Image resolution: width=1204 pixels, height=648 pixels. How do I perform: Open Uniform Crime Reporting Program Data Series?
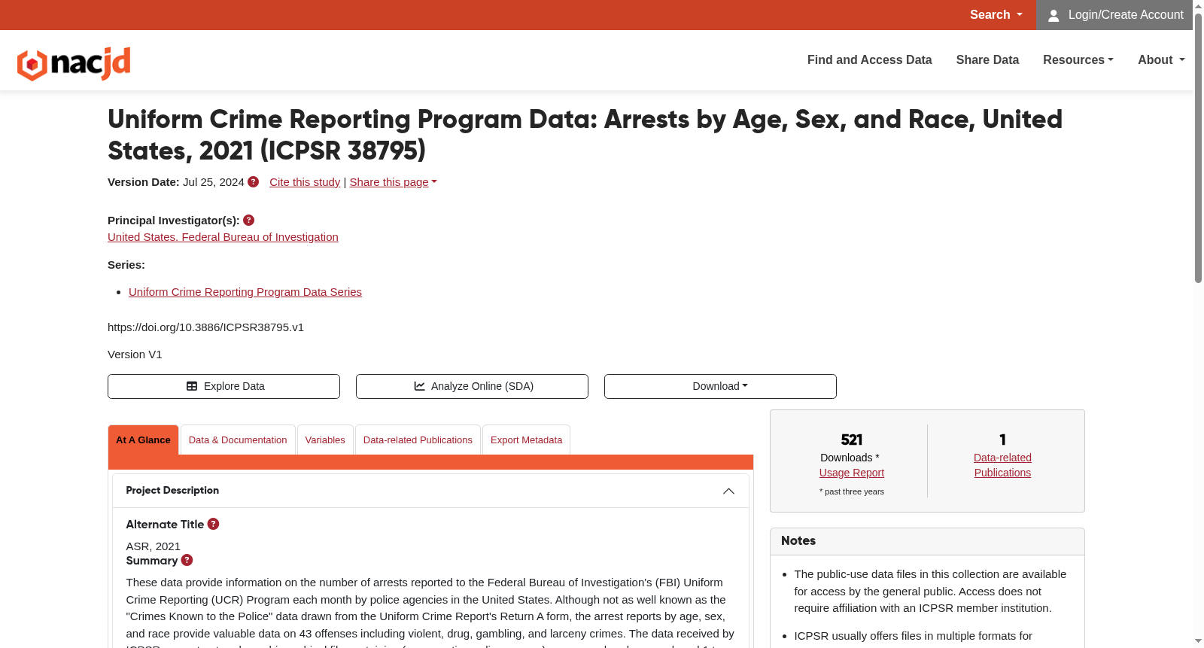coord(245,292)
